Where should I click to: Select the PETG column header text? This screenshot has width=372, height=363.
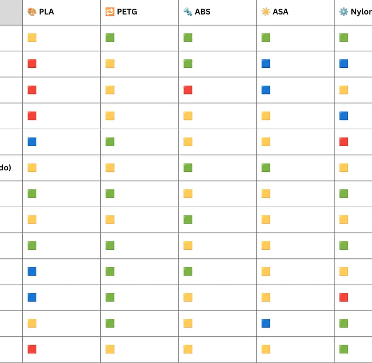(127, 12)
